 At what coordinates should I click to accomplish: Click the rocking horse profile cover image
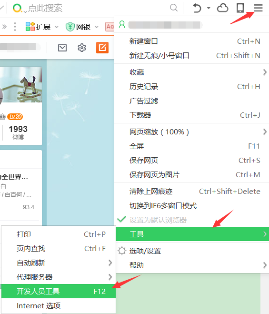[x=21, y=84]
